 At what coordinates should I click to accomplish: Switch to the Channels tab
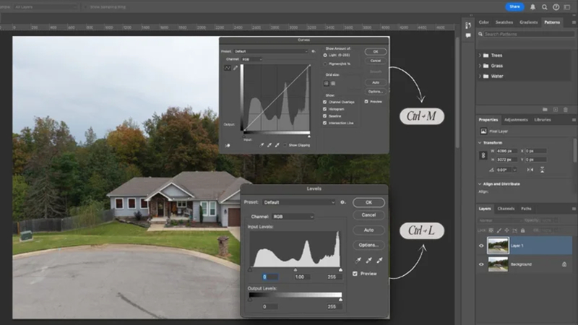[506, 209]
